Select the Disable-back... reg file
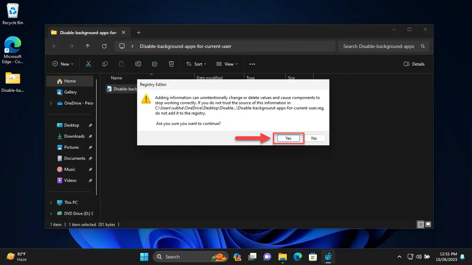This screenshot has height=265, width=472. (122, 89)
